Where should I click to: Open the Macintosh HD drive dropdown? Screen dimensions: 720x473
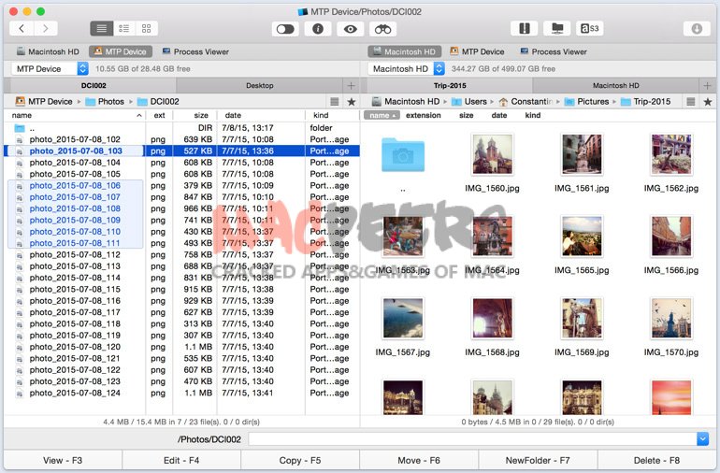[x=439, y=68]
